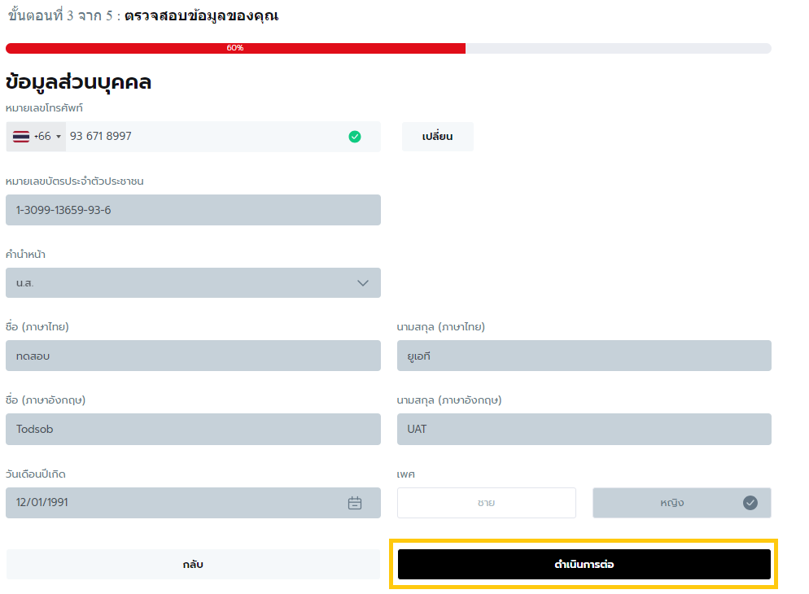Select ชาย gender option

click(x=487, y=503)
